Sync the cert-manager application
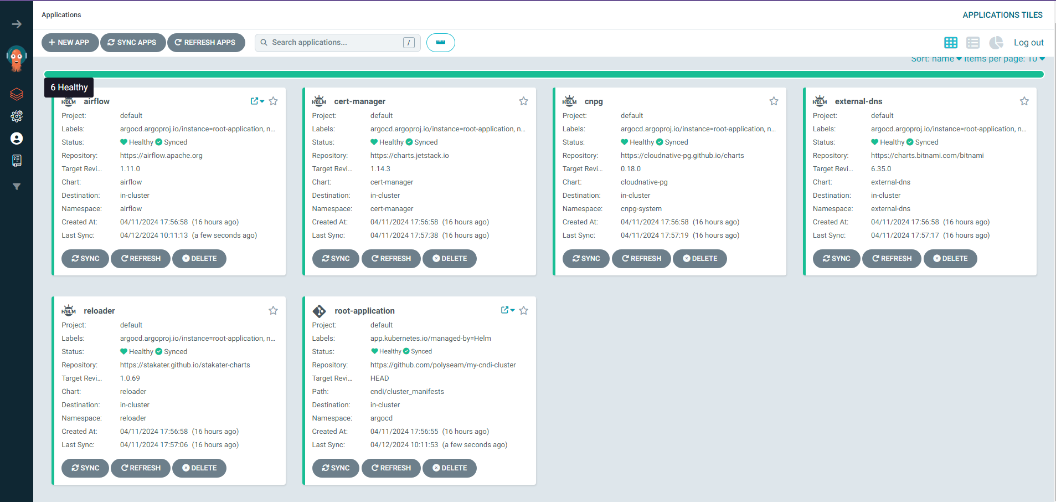The image size is (1056, 502). [x=336, y=259]
